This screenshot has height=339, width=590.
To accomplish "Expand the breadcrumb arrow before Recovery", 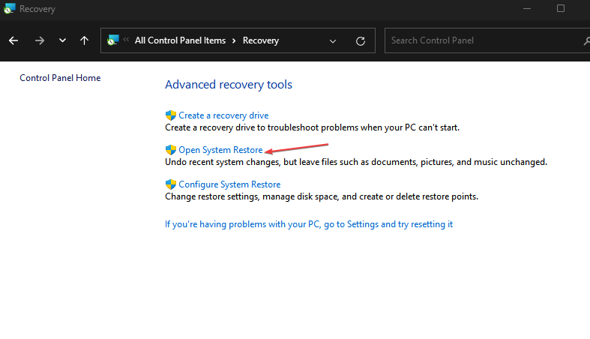I will (234, 40).
